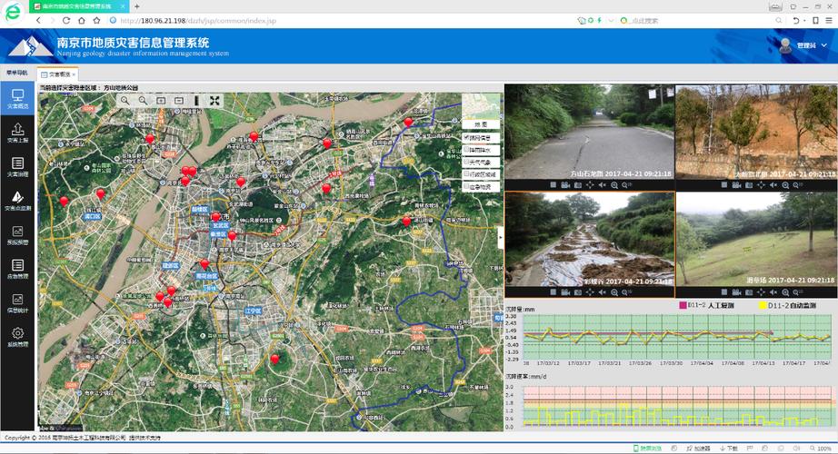
Task: Select the red hazard marker south of 江宁区
Action: point(274,359)
